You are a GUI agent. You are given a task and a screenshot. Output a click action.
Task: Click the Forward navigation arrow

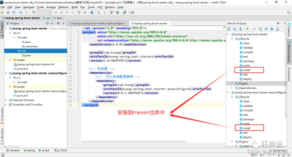coord(26,12)
